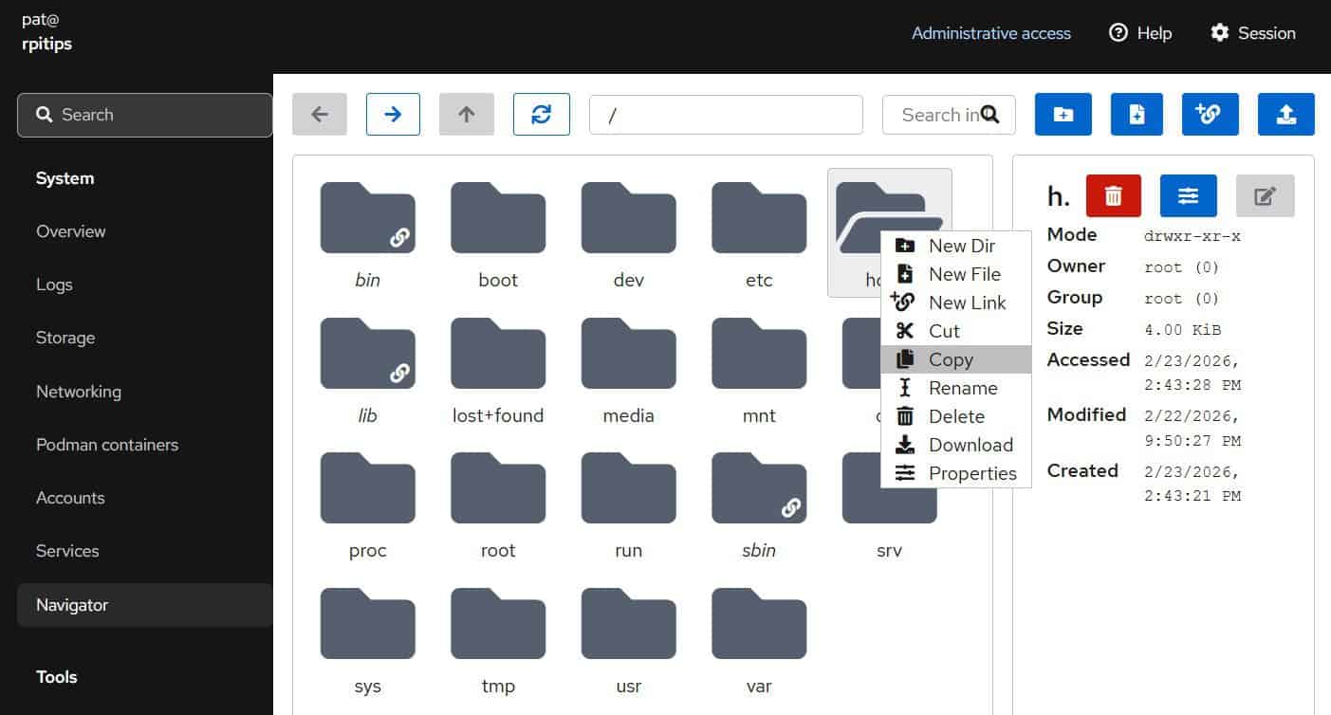Open the Help menu
This screenshot has height=715, width=1331.
(x=1140, y=33)
